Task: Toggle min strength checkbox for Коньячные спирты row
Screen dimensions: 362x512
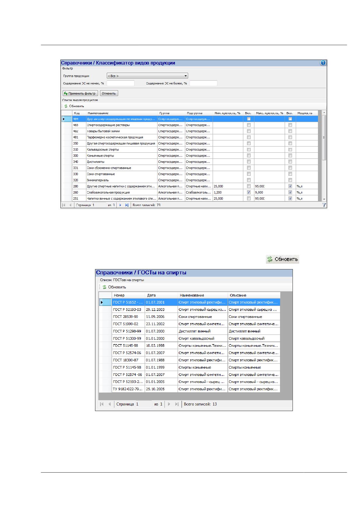Action: pyautogui.click(x=249, y=155)
